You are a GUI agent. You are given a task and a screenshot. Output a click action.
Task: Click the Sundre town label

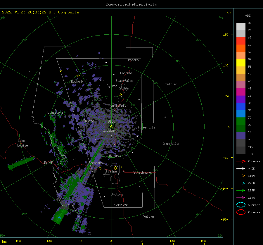(89, 121)
